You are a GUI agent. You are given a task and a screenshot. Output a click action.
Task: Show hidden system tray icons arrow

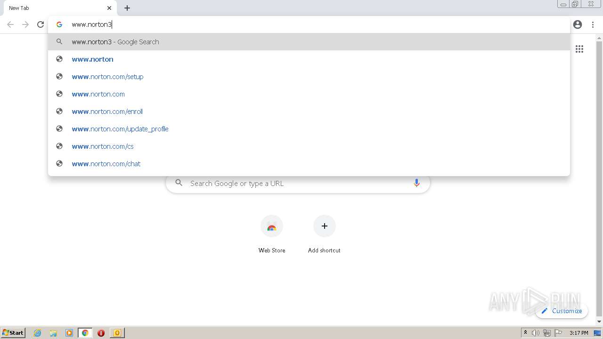coord(525,332)
